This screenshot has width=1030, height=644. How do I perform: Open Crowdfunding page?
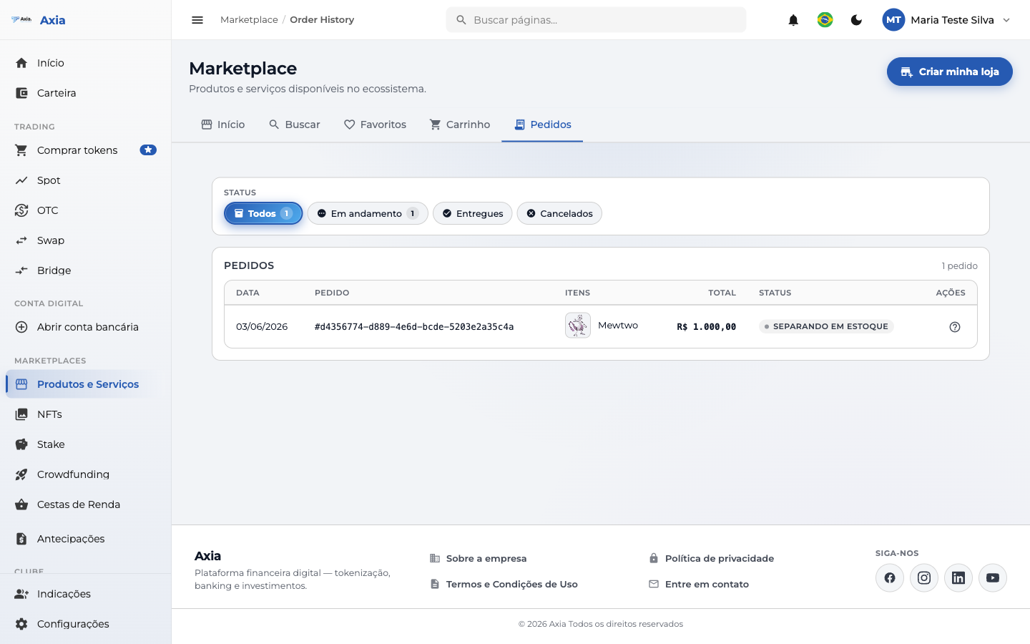click(x=86, y=474)
